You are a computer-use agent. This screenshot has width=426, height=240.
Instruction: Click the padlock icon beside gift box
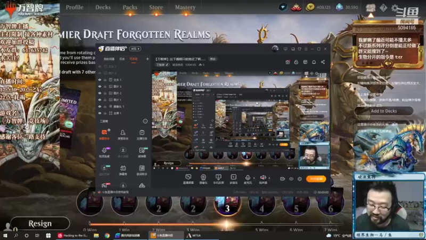coord(296,62)
